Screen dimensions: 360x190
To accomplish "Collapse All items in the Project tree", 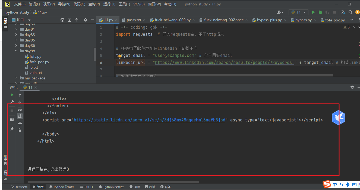I will 76,20.
